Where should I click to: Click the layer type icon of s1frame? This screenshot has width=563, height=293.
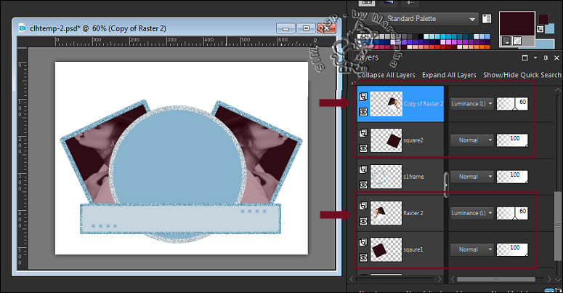point(363,169)
